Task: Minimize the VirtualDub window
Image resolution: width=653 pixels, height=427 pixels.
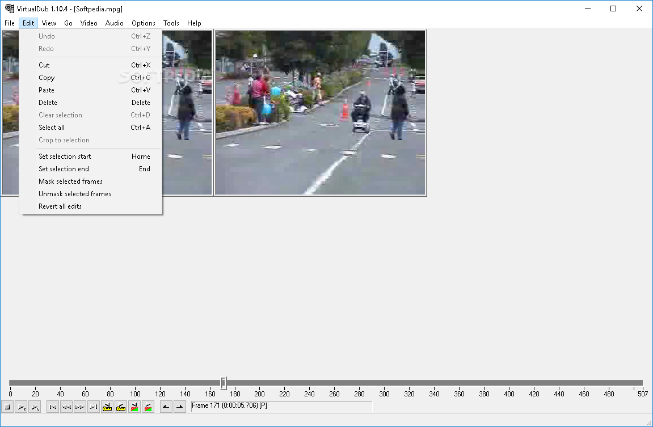Action: pyautogui.click(x=588, y=9)
